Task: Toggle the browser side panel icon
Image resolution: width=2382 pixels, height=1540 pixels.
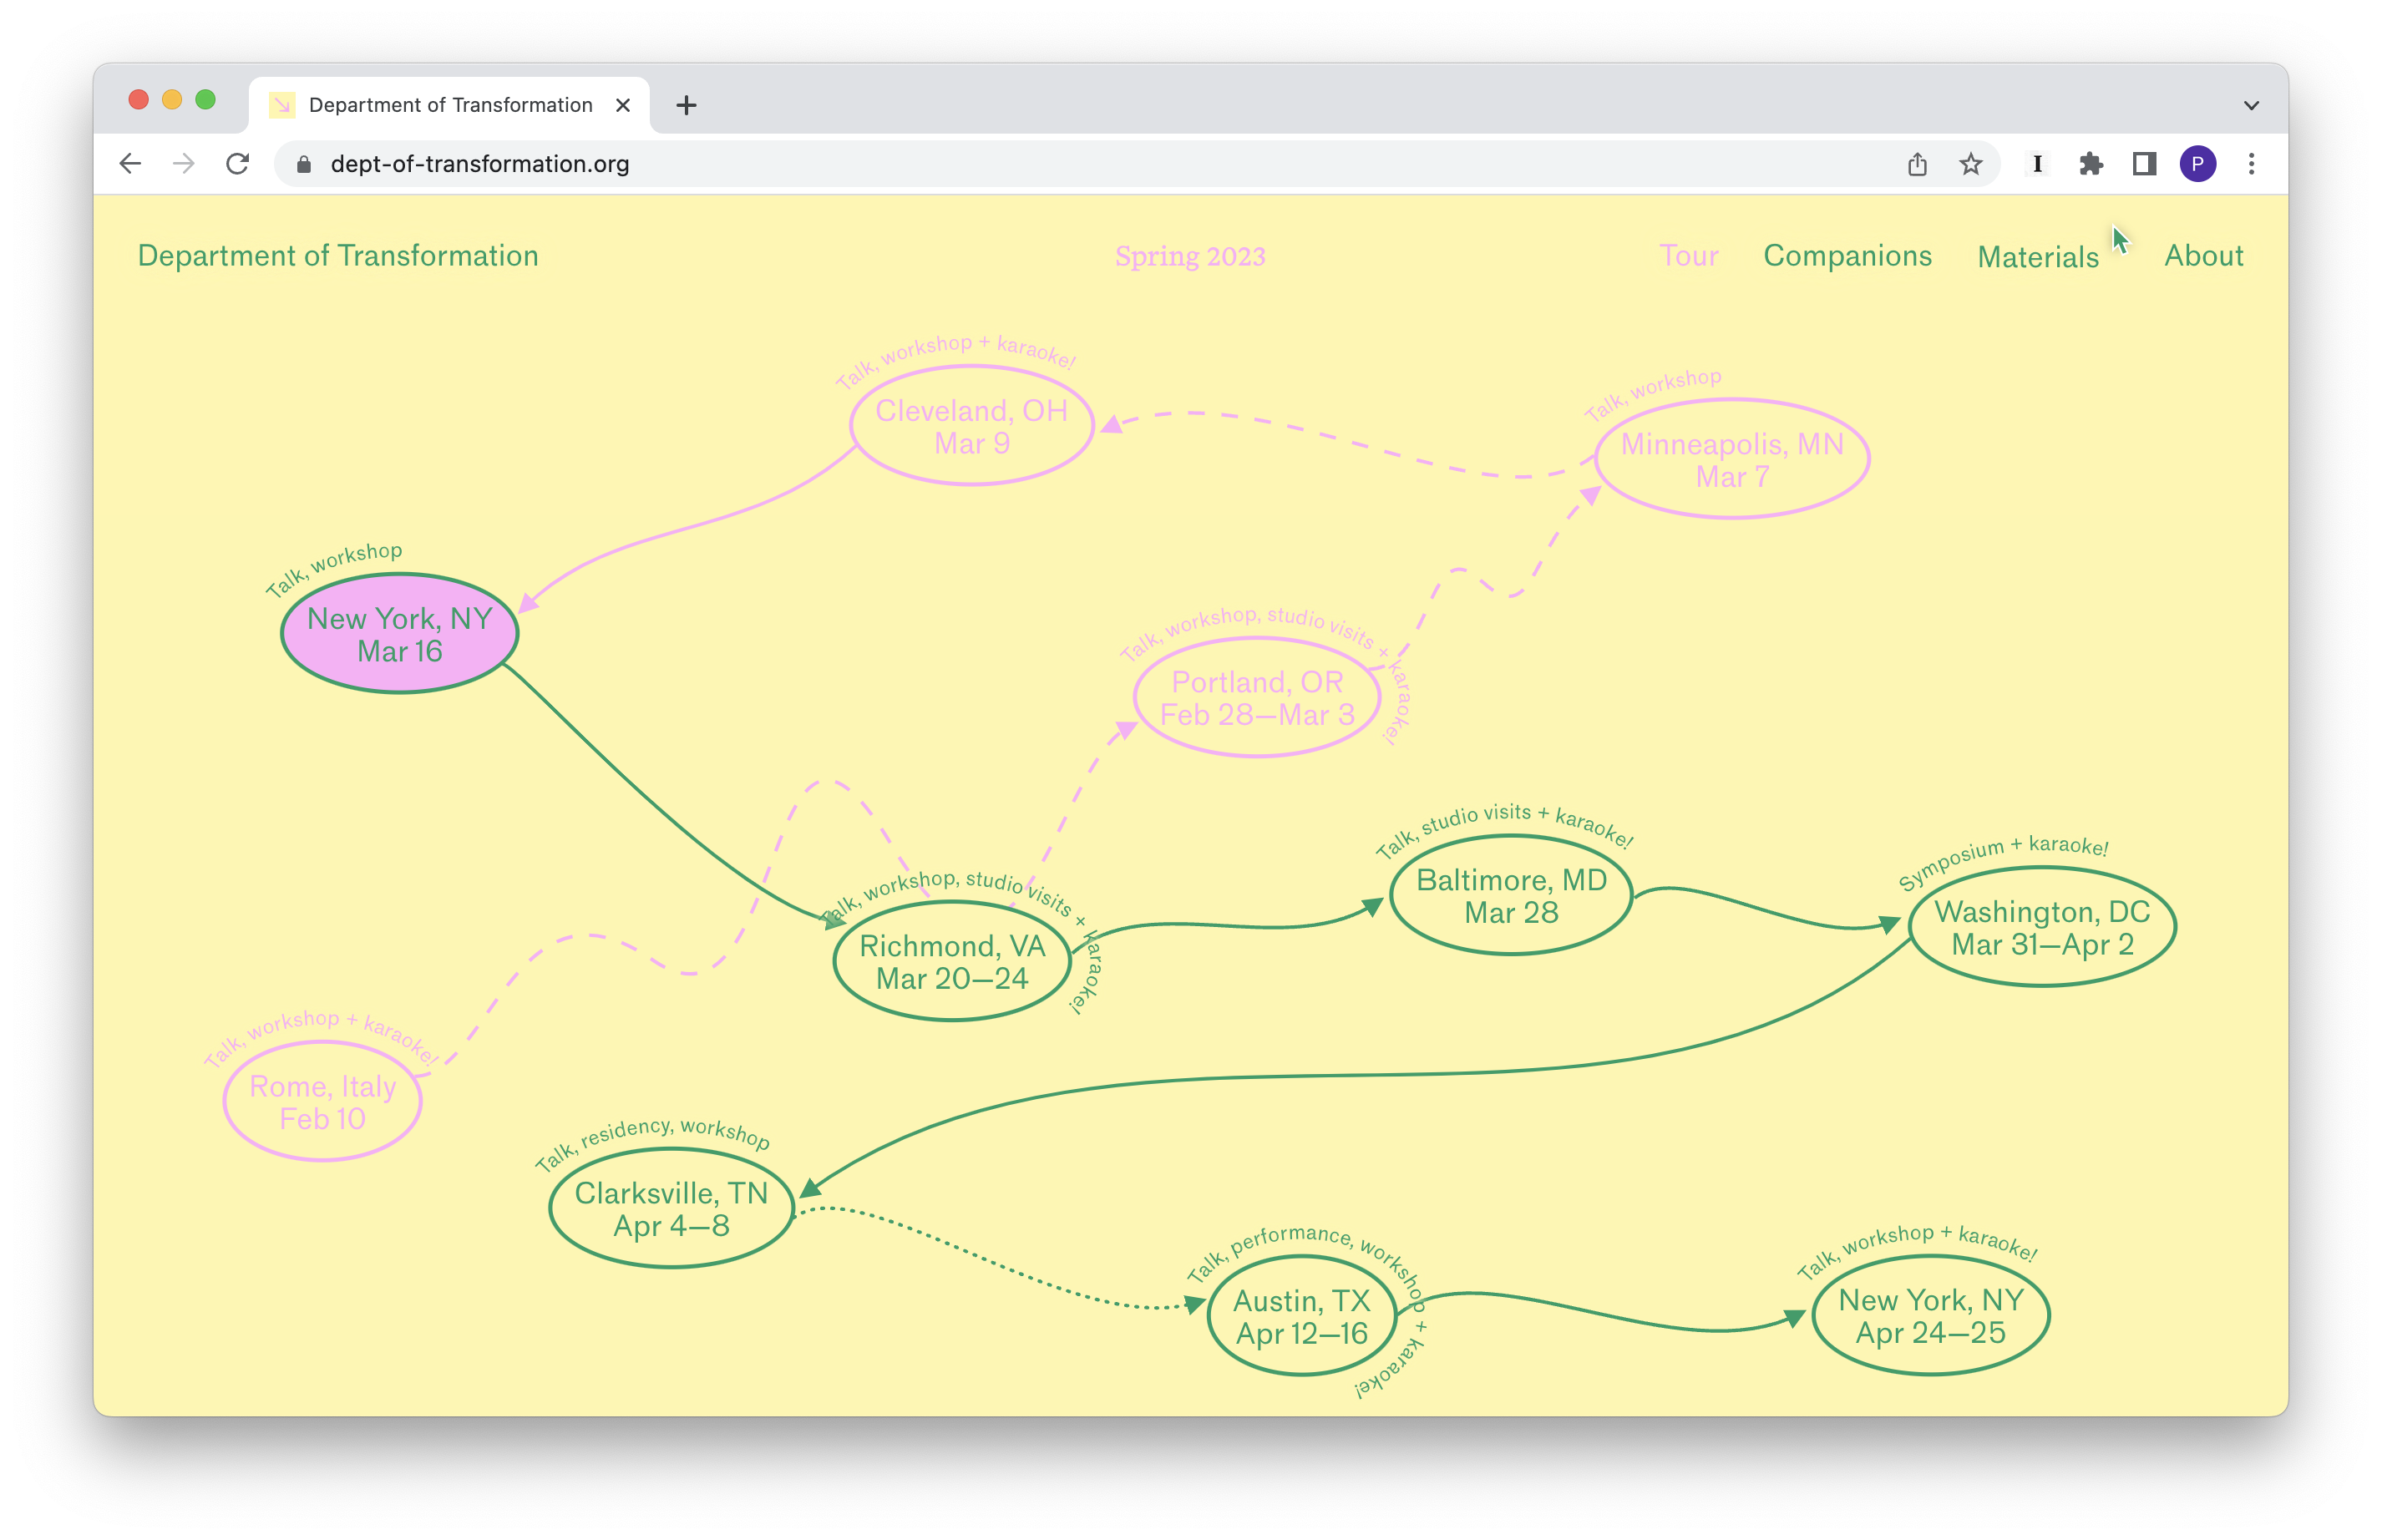Action: click(2144, 164)
